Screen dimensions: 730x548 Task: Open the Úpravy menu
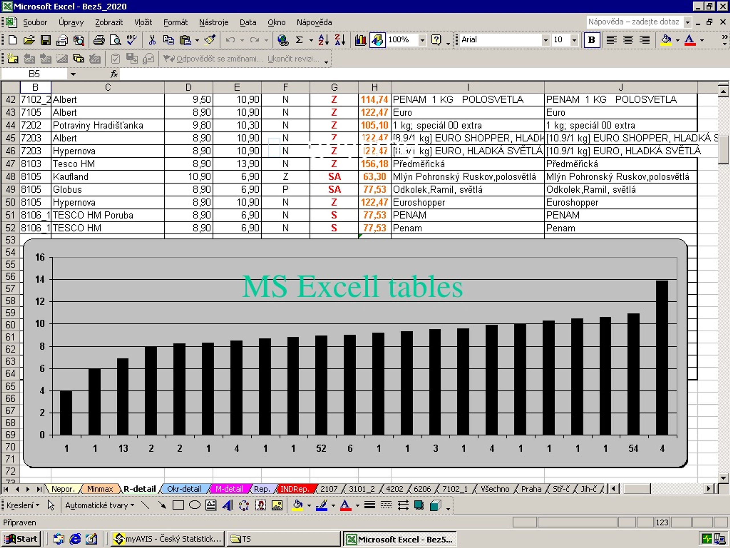click(x=71, y=23)
